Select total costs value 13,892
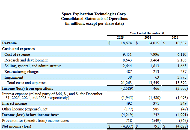 pos(181,83)
